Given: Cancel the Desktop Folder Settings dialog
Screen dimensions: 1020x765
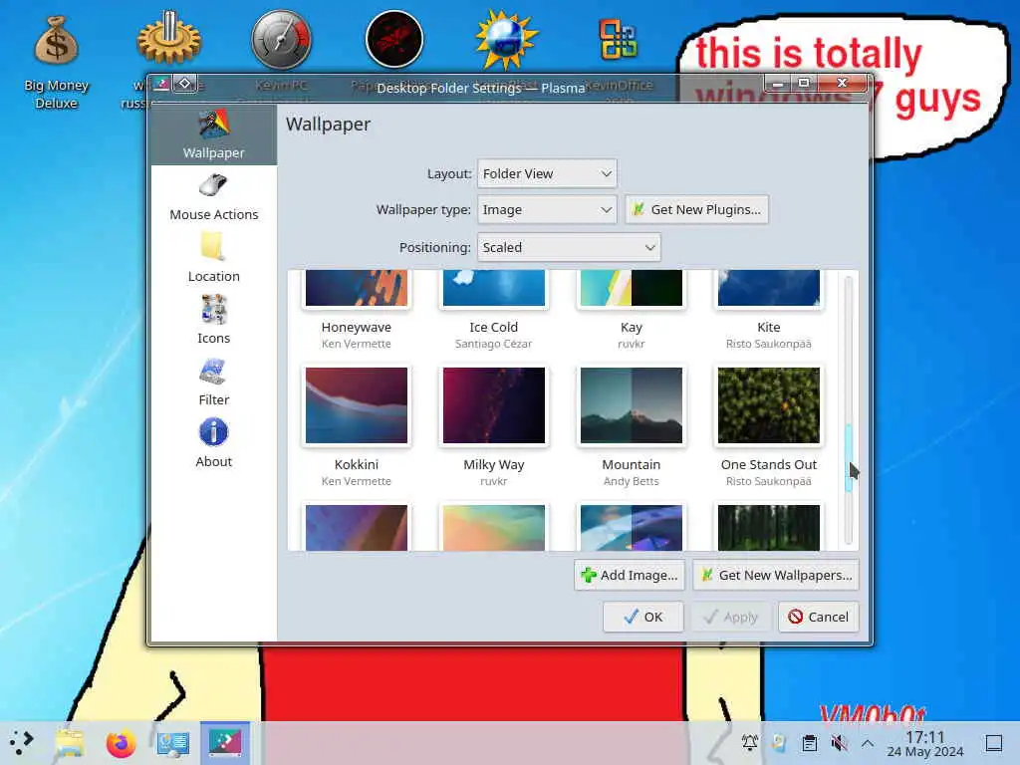Looking at the screenshot, I should pos(819,617).
